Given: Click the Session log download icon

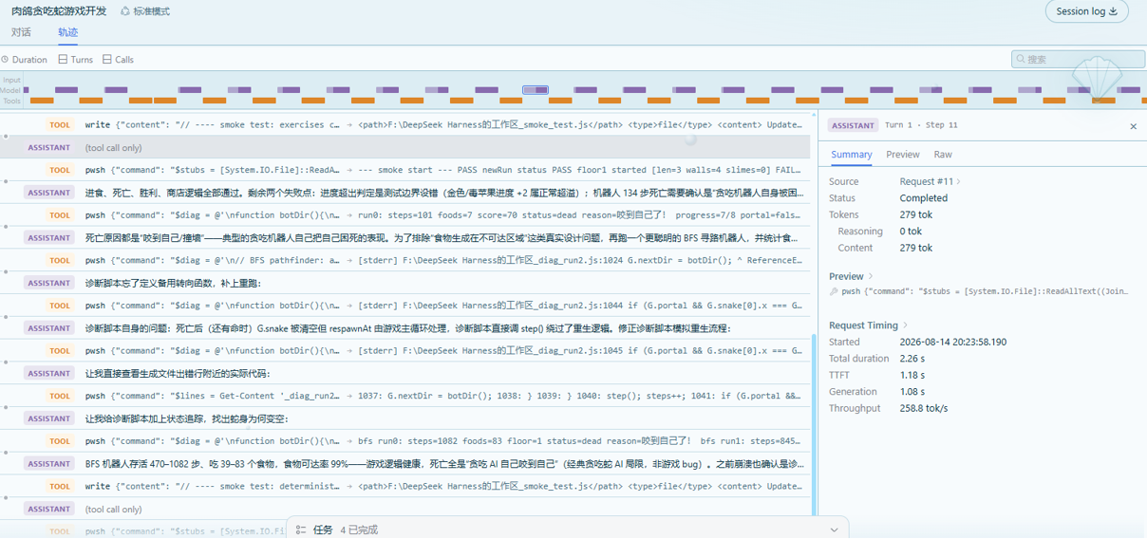Looking at the screenshot, I should coord(1114,11).
